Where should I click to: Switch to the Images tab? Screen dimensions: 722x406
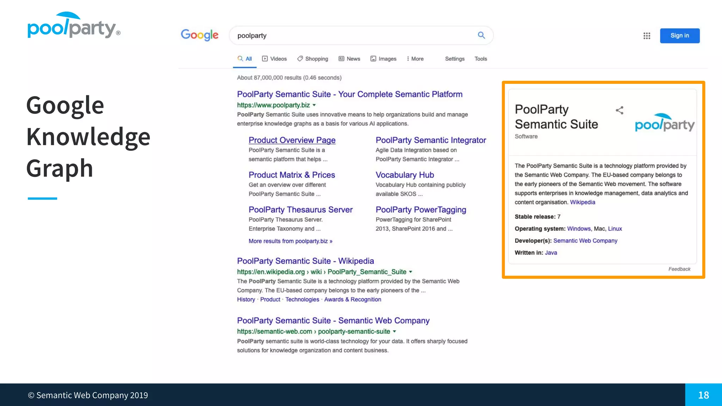coord(383,59)
